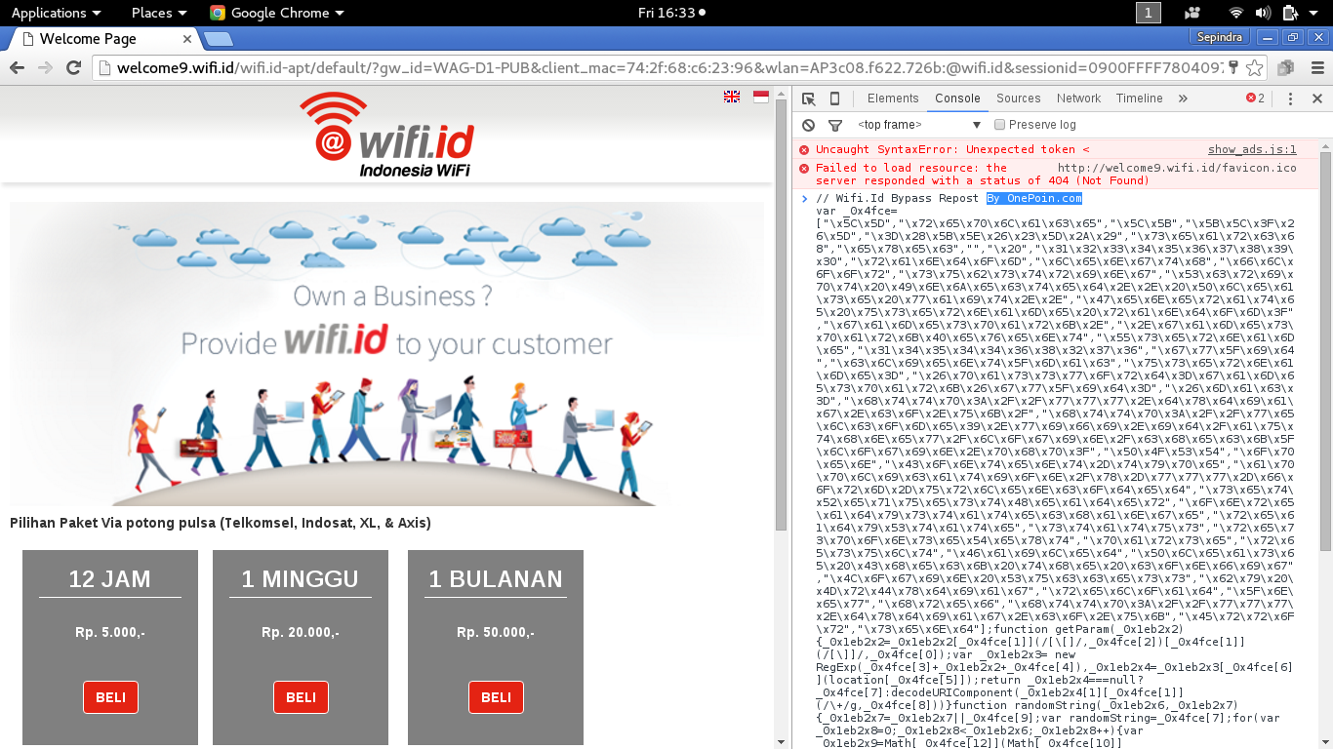The width and height of the screenshot is (1333, 749).
Task: Open the show_ads.js:1 source link
Action: click(1252, 150)
